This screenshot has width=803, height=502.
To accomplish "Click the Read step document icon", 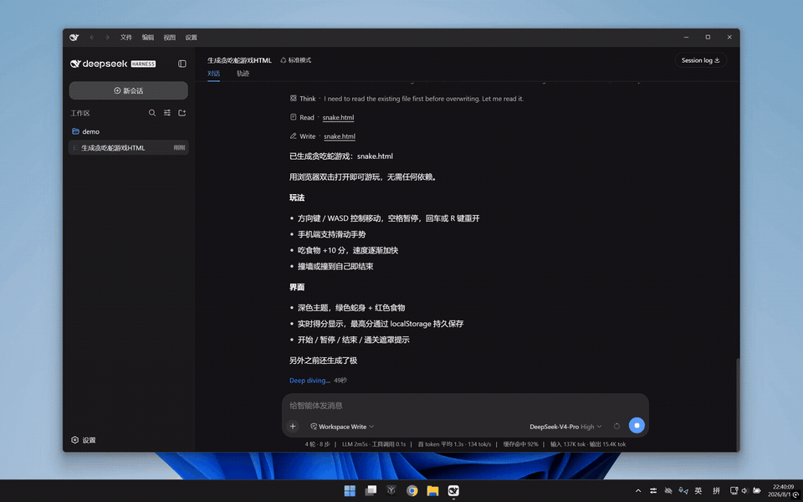I will point(293,117).
